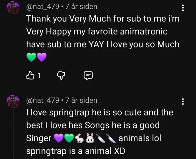Screen dimensions: 196x159
Task: Open avatar of the "Thank you Very Much" commenter
Action: coord(13,7)
